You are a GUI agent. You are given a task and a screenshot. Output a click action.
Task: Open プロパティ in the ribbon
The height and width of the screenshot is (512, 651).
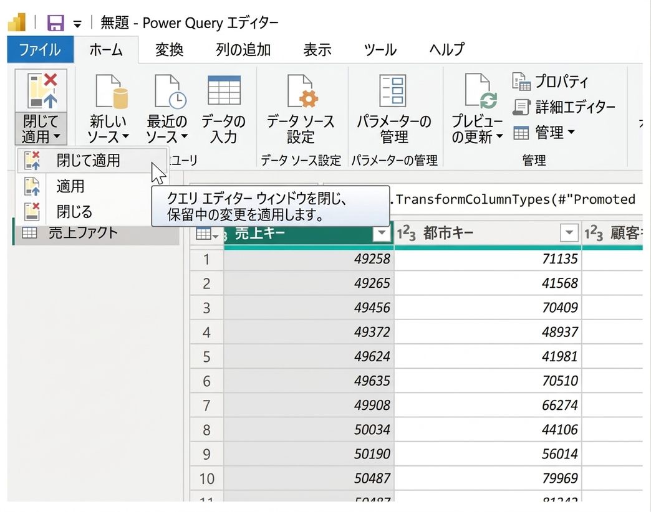click(550, 81)
